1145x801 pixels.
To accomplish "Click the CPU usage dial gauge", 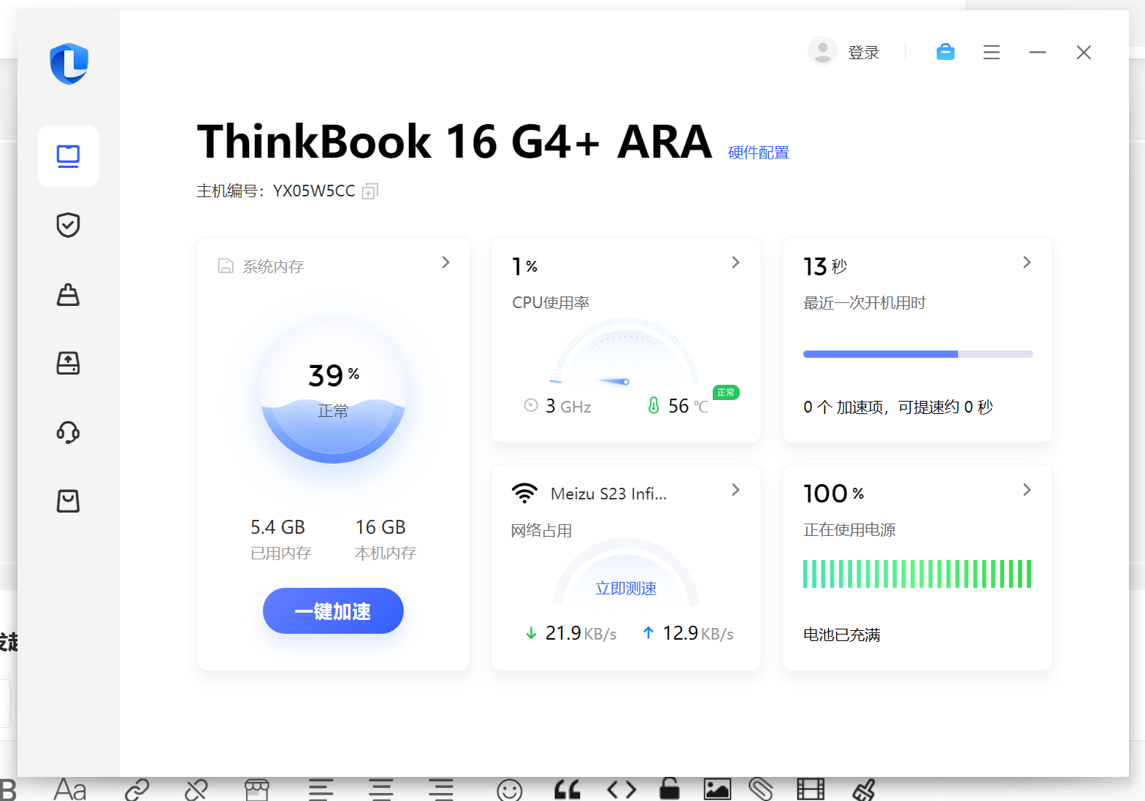I will click(624, 352).
